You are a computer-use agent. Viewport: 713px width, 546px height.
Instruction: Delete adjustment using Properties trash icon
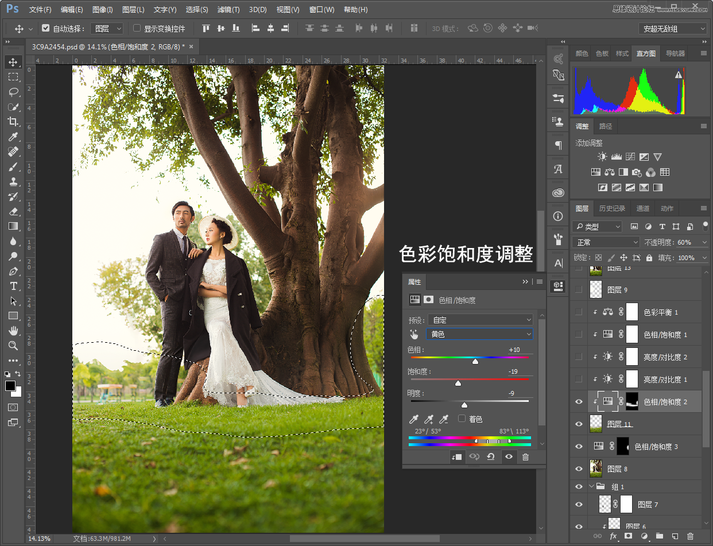pos(525,457)
